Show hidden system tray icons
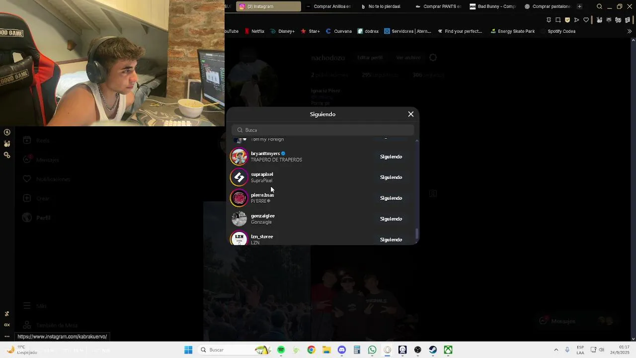 [556, 350]
